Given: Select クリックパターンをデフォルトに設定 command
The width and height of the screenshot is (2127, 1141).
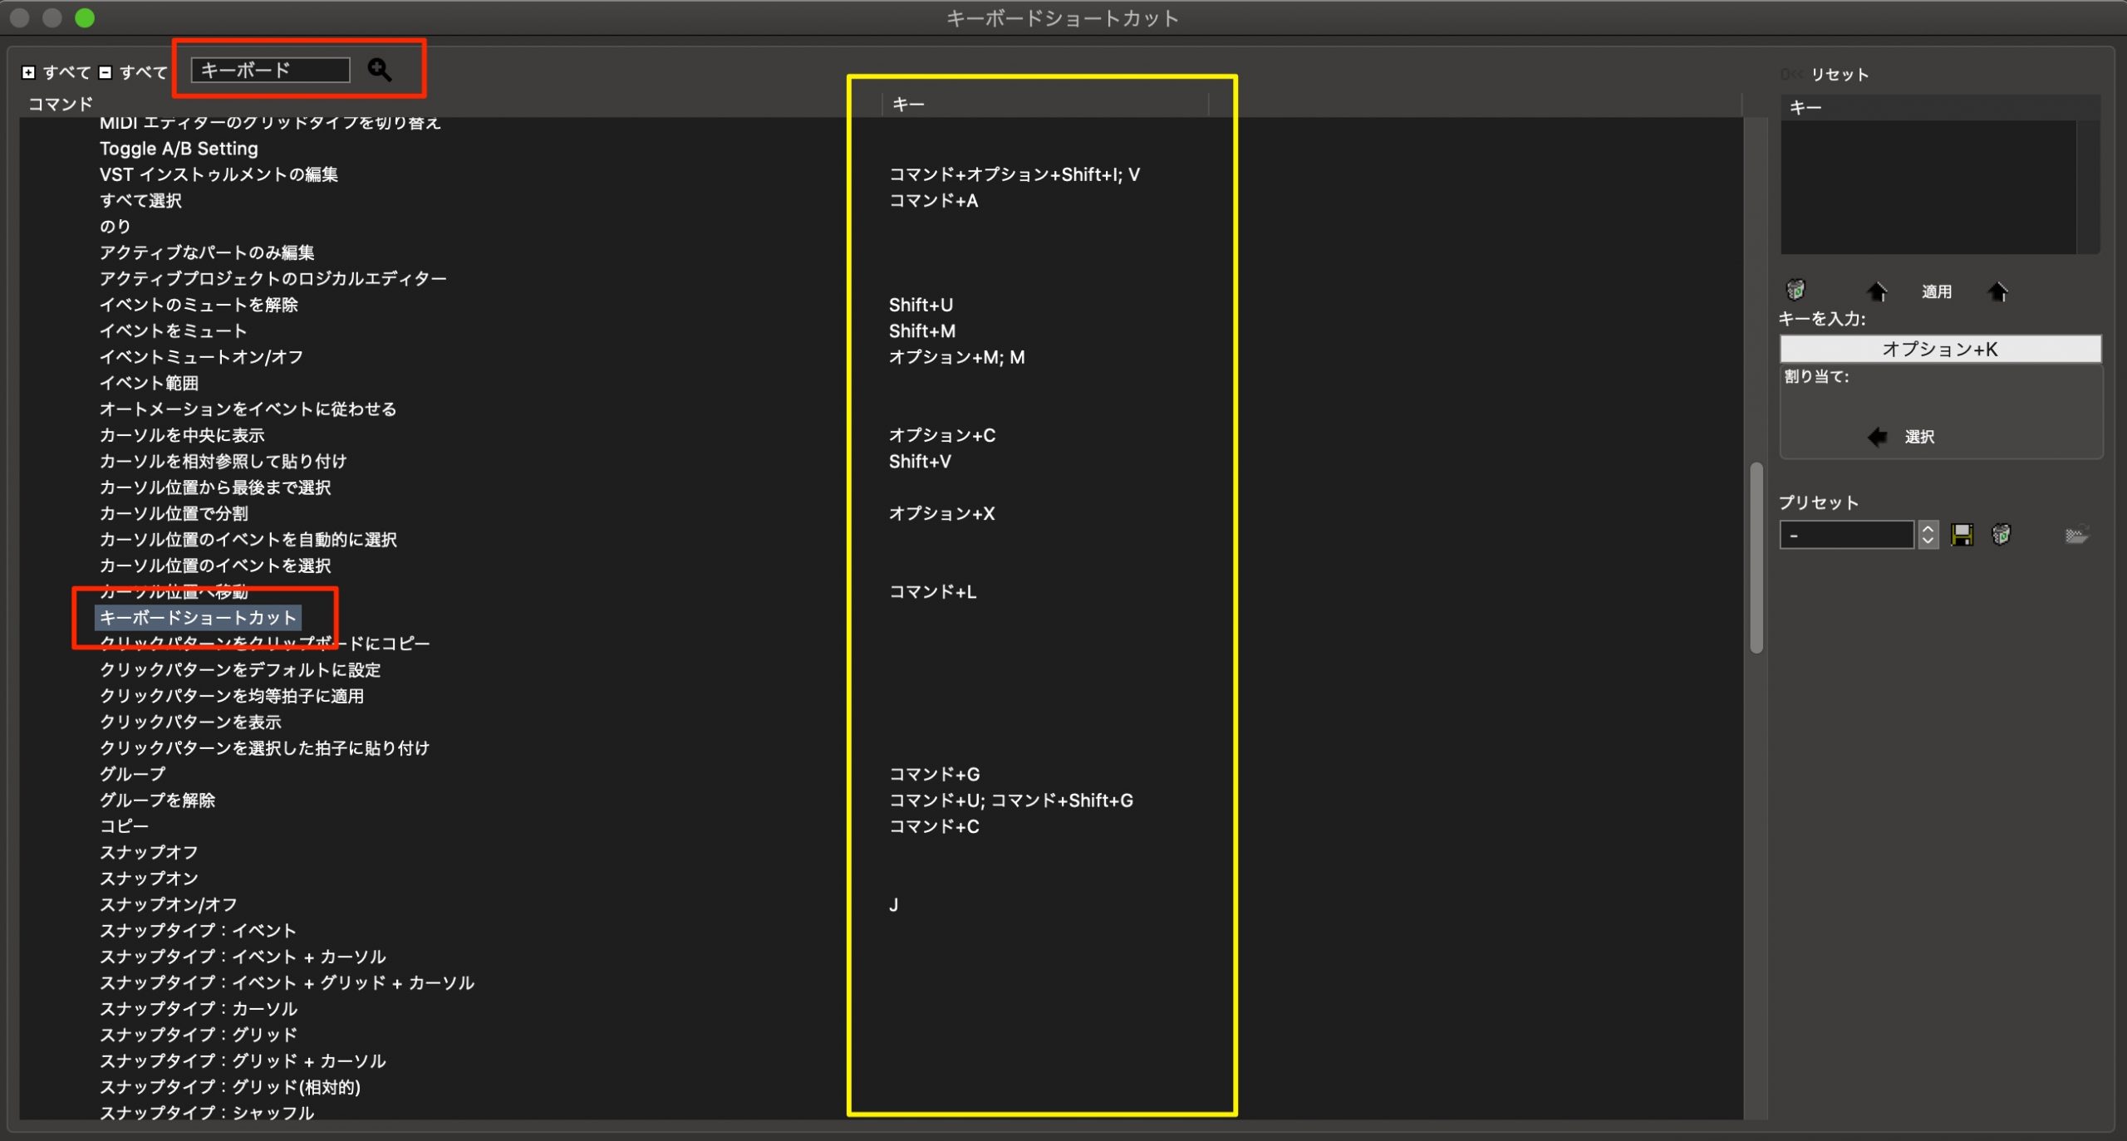Looking at the screenshot, I should pyautogui.click(x=240, y=670).
